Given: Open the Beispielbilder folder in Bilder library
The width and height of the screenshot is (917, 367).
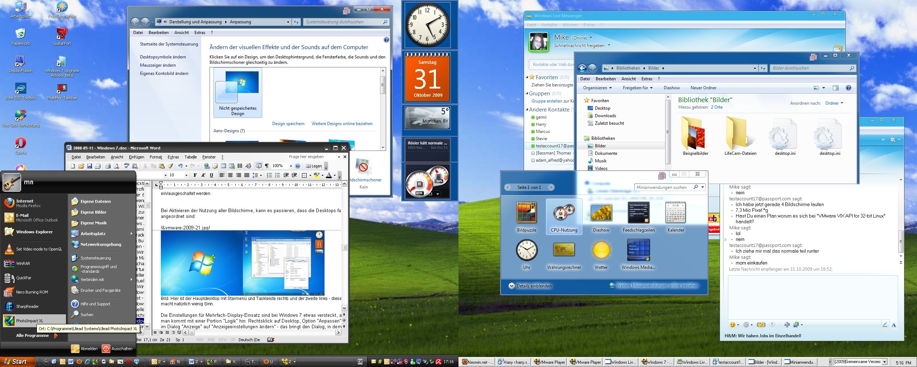Looking at the screenshot, I should [x=695, y=136].
